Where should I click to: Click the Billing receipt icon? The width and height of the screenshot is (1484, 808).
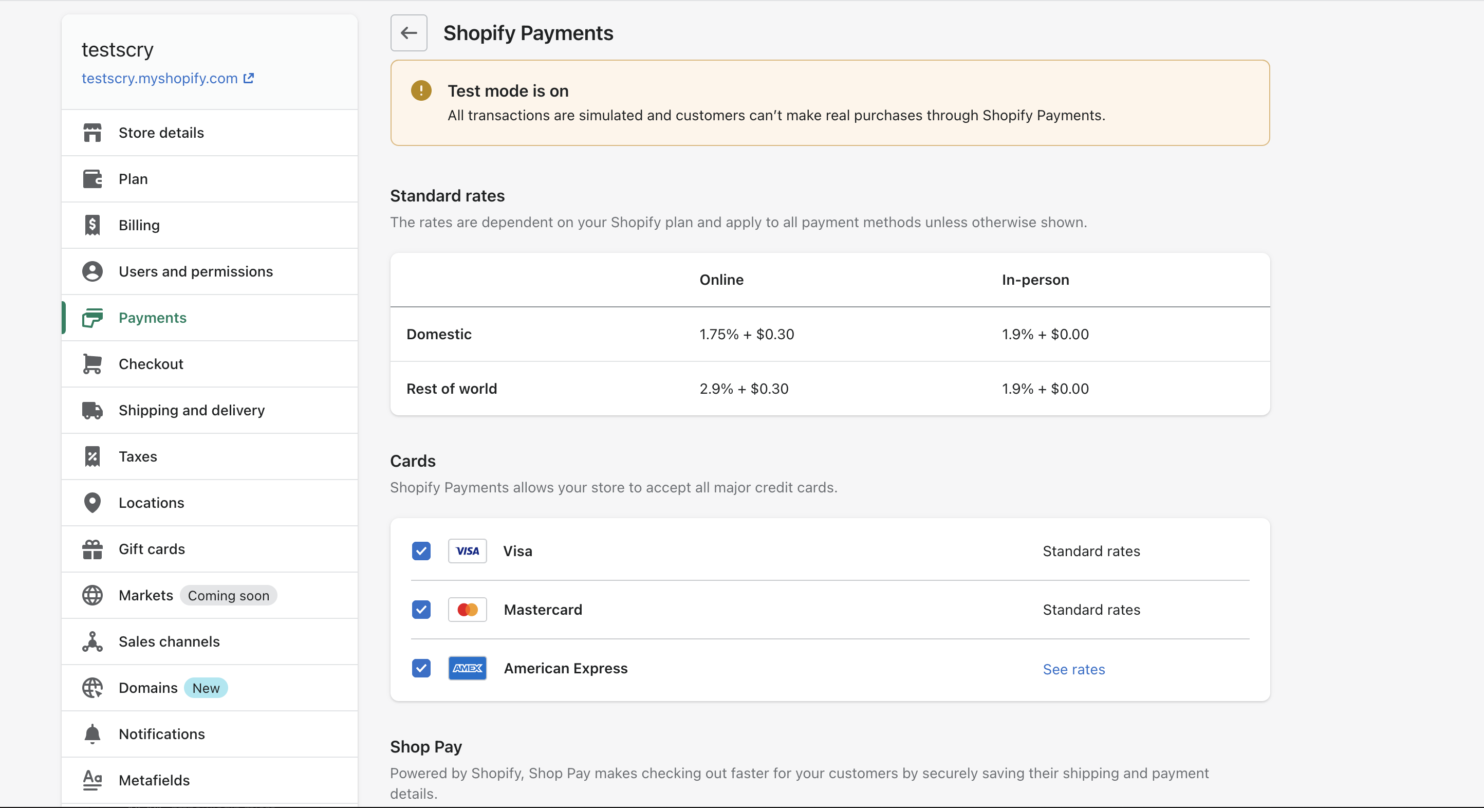pos(92,225)
